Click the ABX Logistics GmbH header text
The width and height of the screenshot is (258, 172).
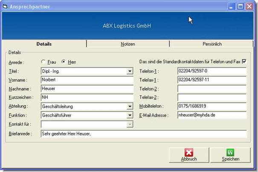(x=127, y=26)
